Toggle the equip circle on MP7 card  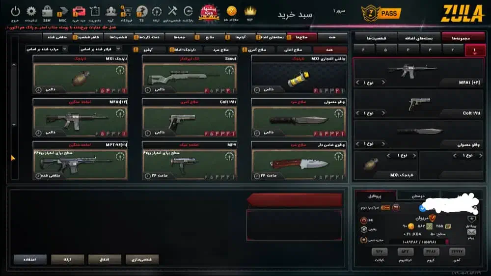(x=229, y=156)
